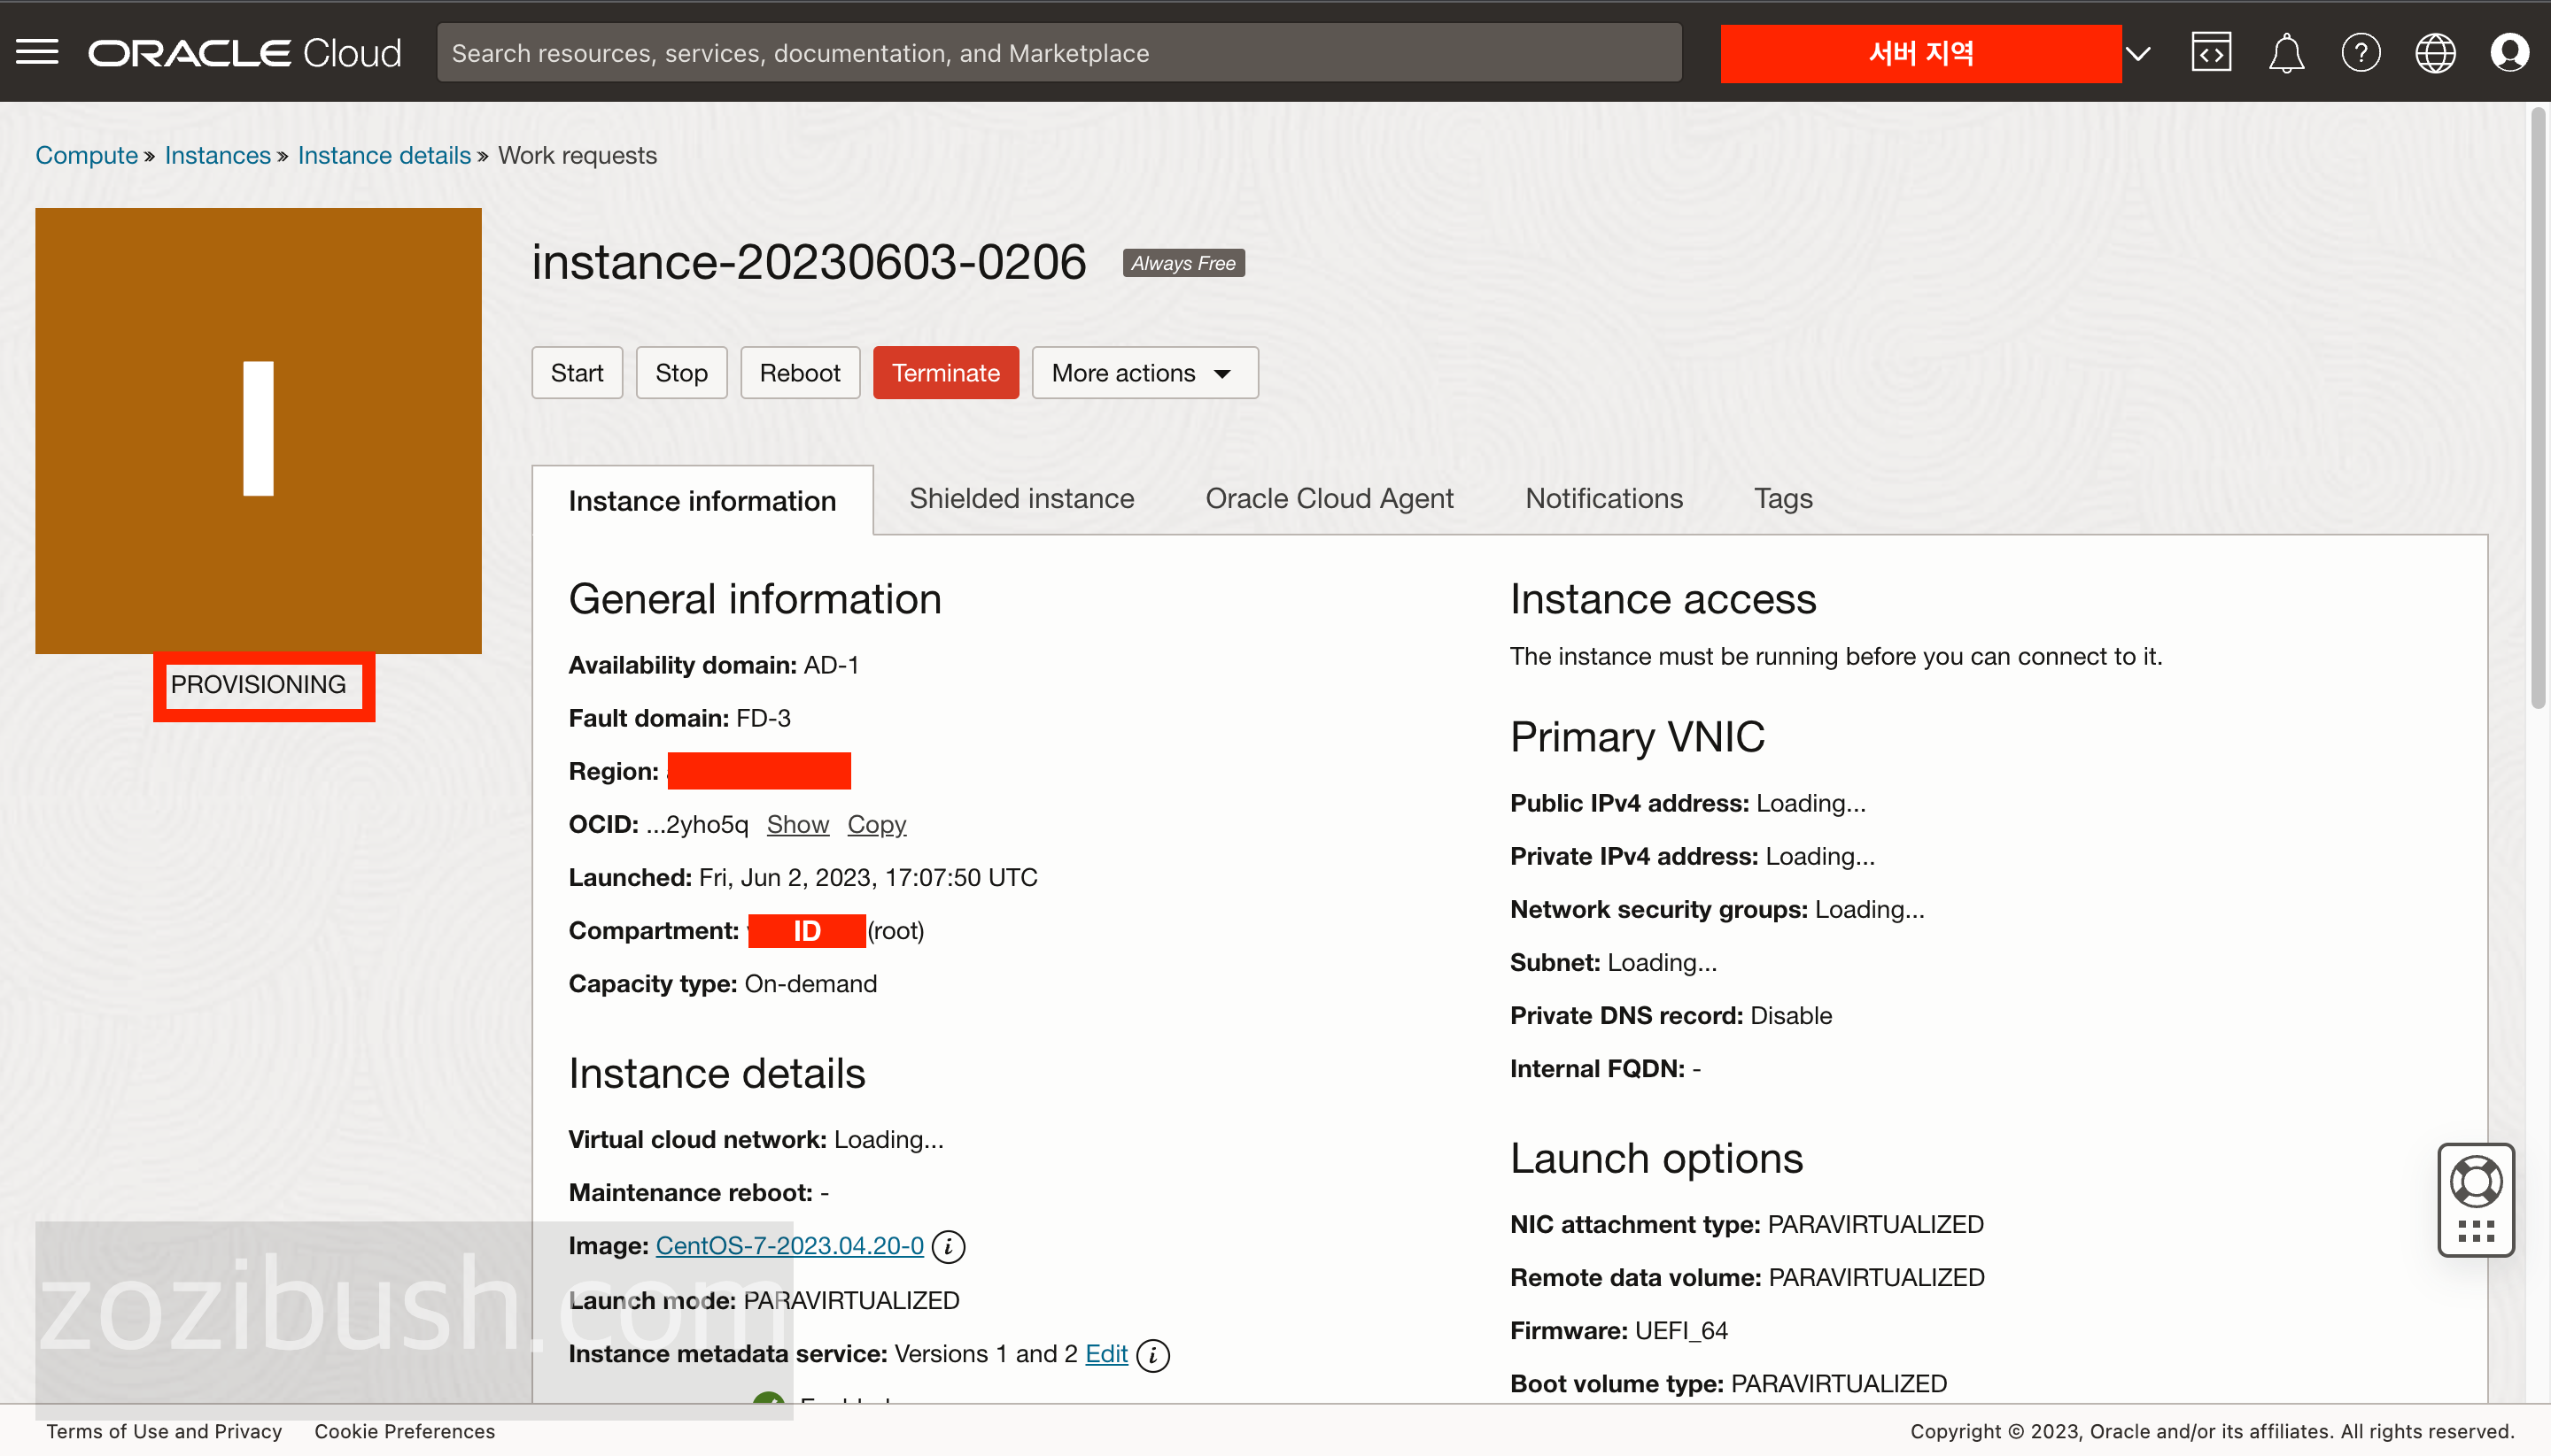Click the Reboot button
Image resolution: width=2551 pixels, height=1456 pixels.
(x=800, y=373)
